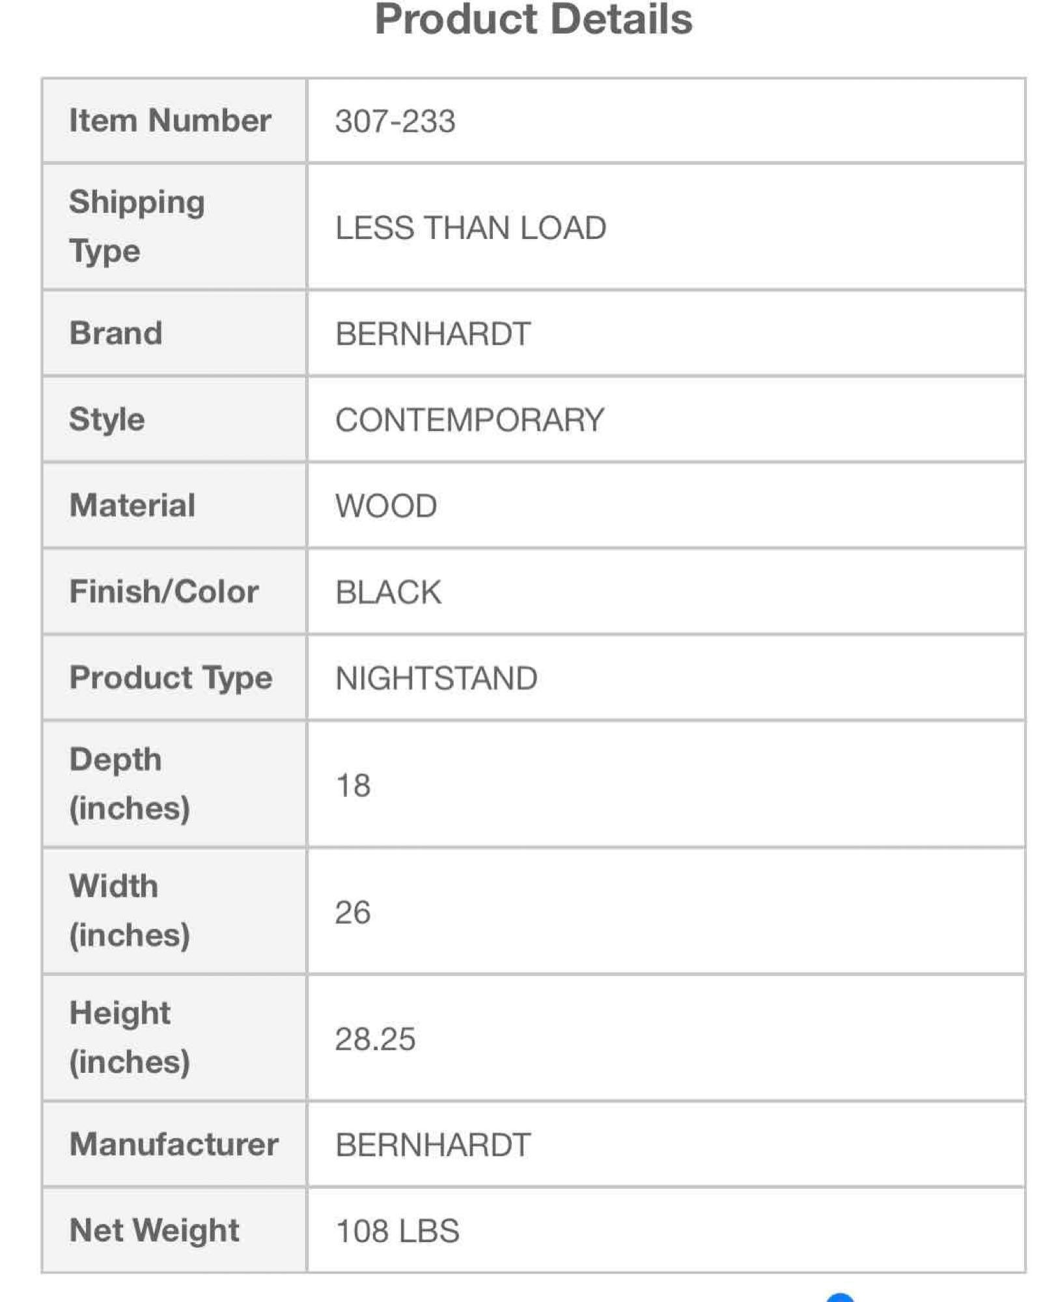Select the width value 26

point(353,912)
